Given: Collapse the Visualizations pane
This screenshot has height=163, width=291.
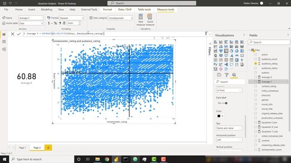Looking at the screenshot, I should 244,35.
